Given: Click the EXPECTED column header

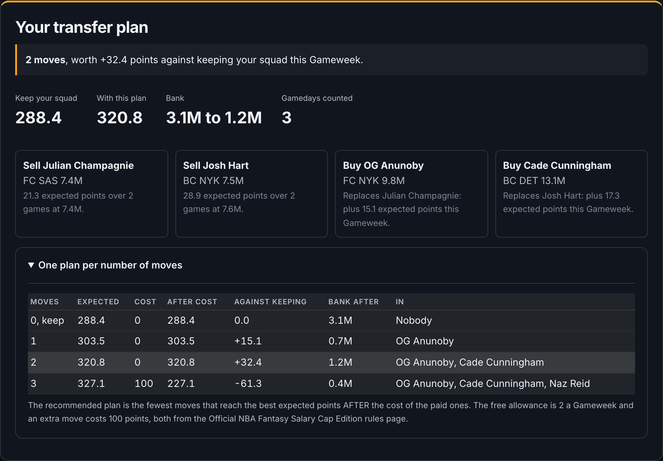Looking at the screenshot, I should 98,301.
